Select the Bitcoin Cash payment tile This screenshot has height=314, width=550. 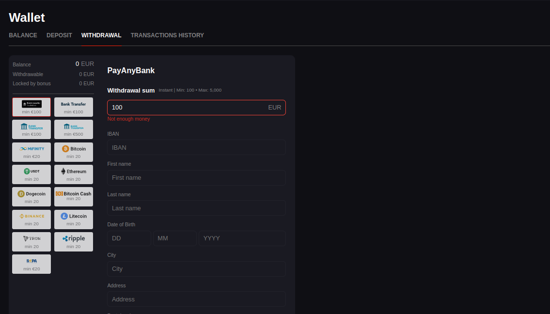[x=74, y=196]
